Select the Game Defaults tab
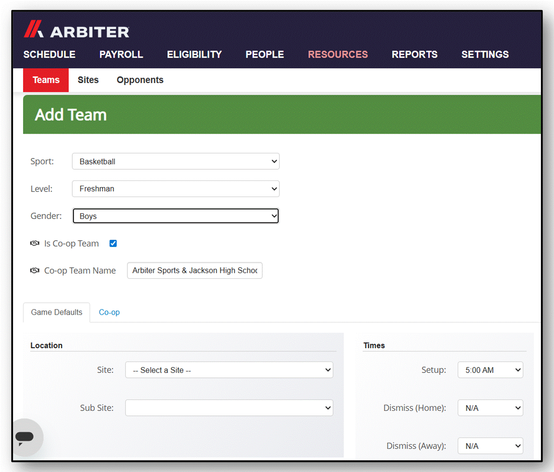Viewport: 554px width, 472px height. (56, 312)
